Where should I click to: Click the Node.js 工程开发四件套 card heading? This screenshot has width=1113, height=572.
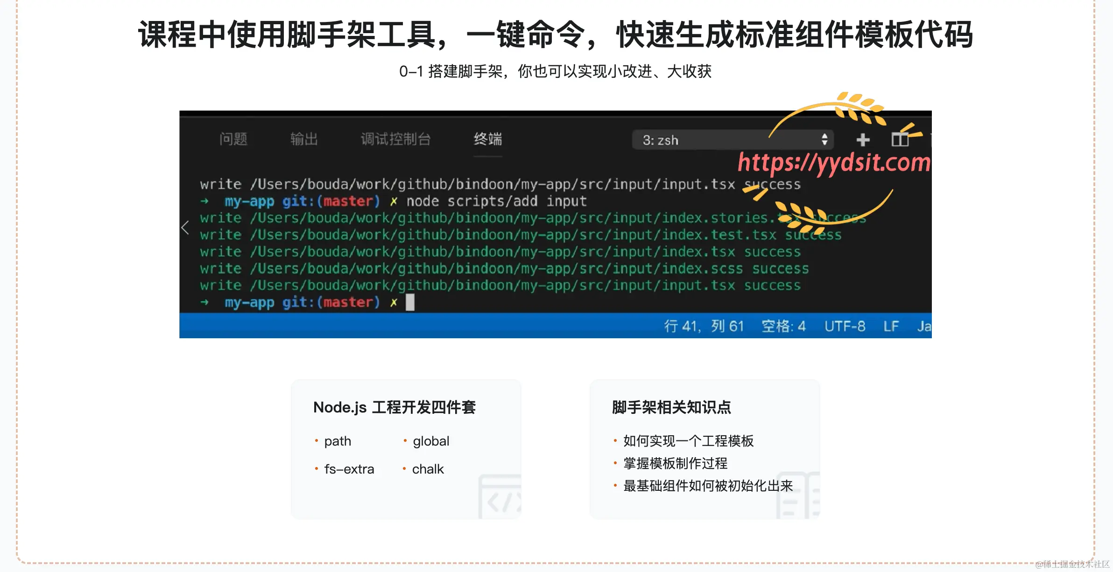pos(394,407)
